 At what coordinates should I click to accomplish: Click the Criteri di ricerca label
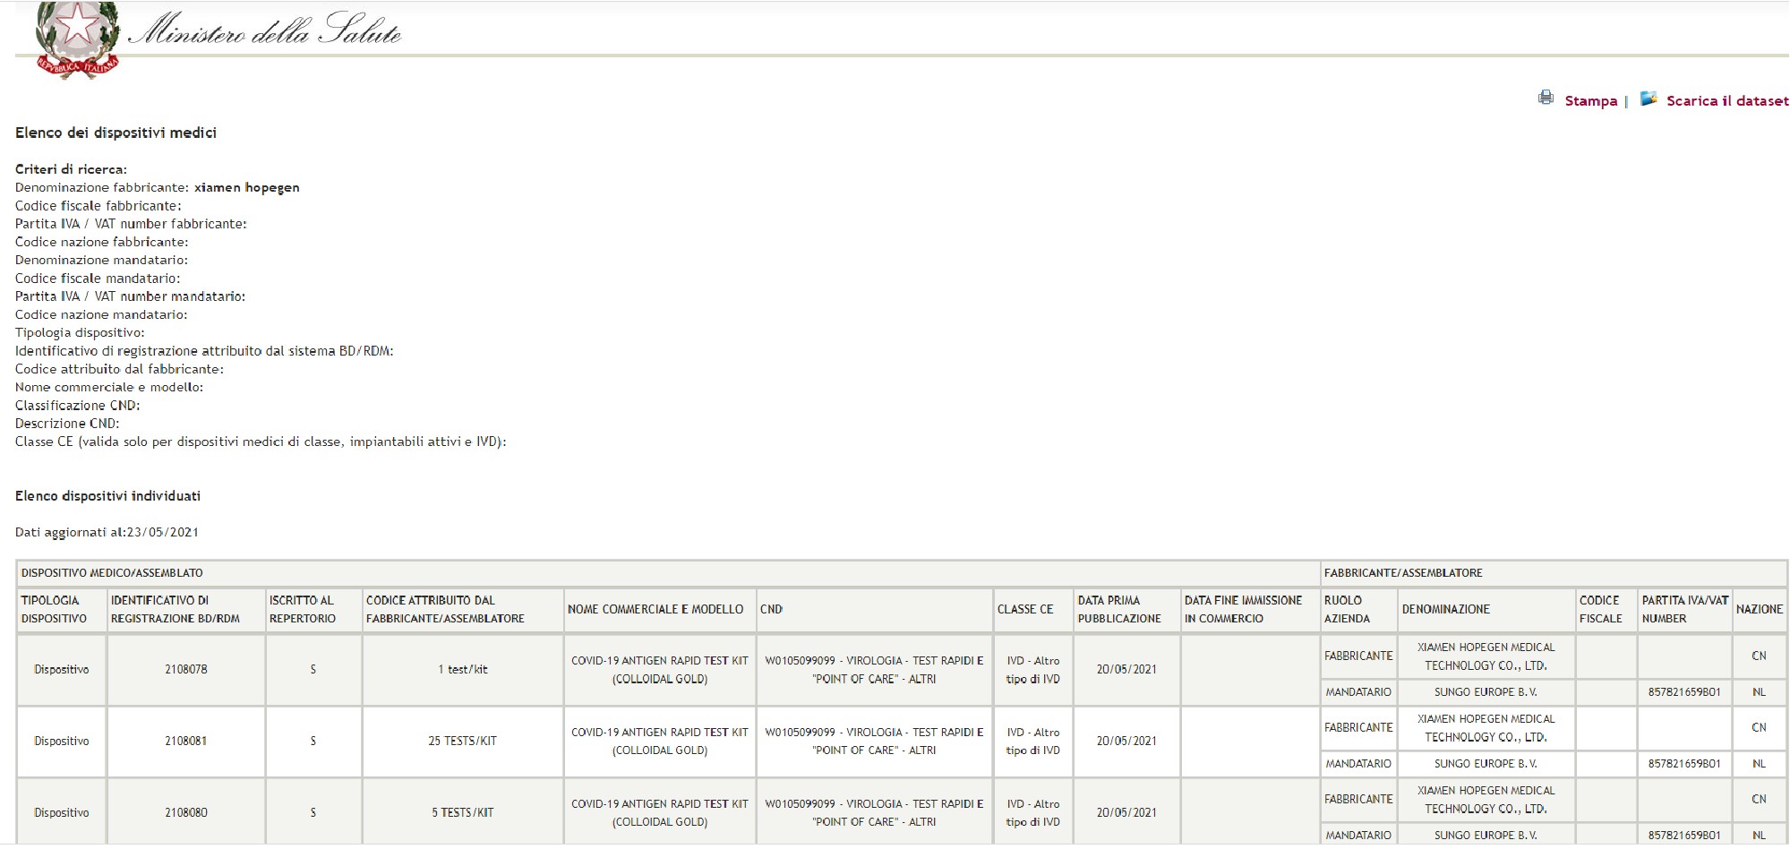[x=71, y=169]
